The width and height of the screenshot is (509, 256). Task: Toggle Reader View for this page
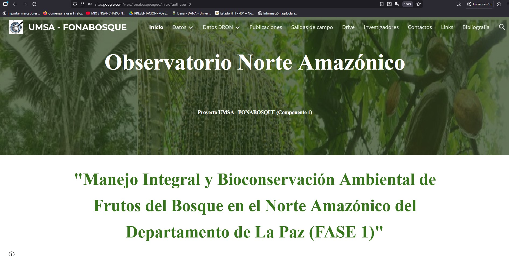[382, 4]
